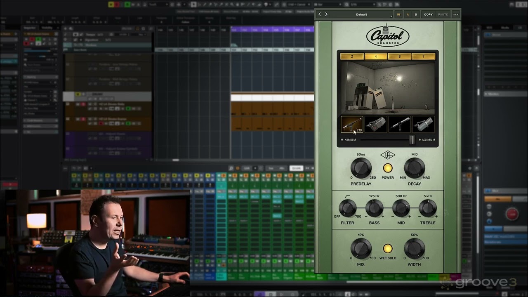Click the 15% mix value
The height and width of the screenshot is (297, 528).
tap(361, 235)
